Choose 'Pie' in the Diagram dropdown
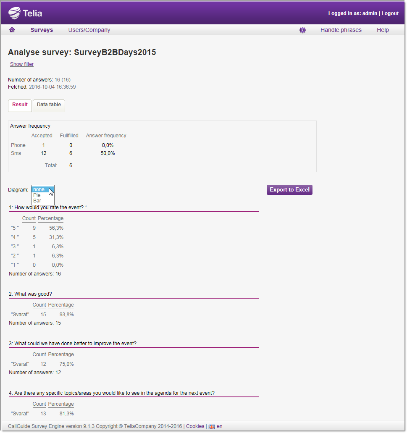407x433 pixels. [43, 195]
